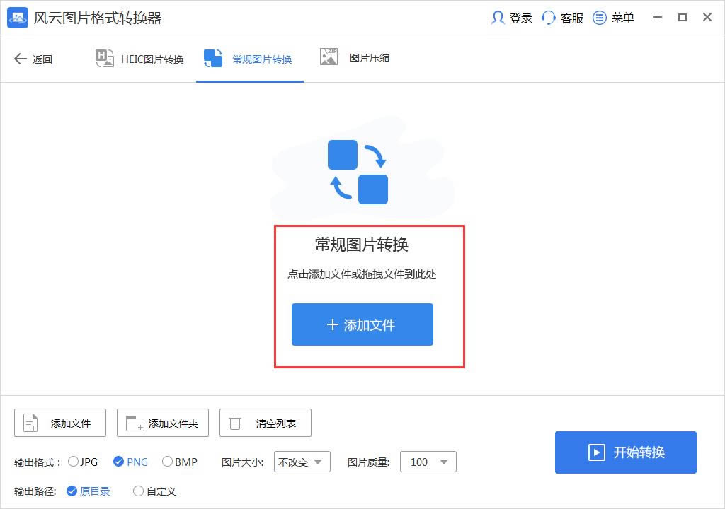
Task: Click the HEIC图片转换 tab icon
Action: [x=105, y=58]
